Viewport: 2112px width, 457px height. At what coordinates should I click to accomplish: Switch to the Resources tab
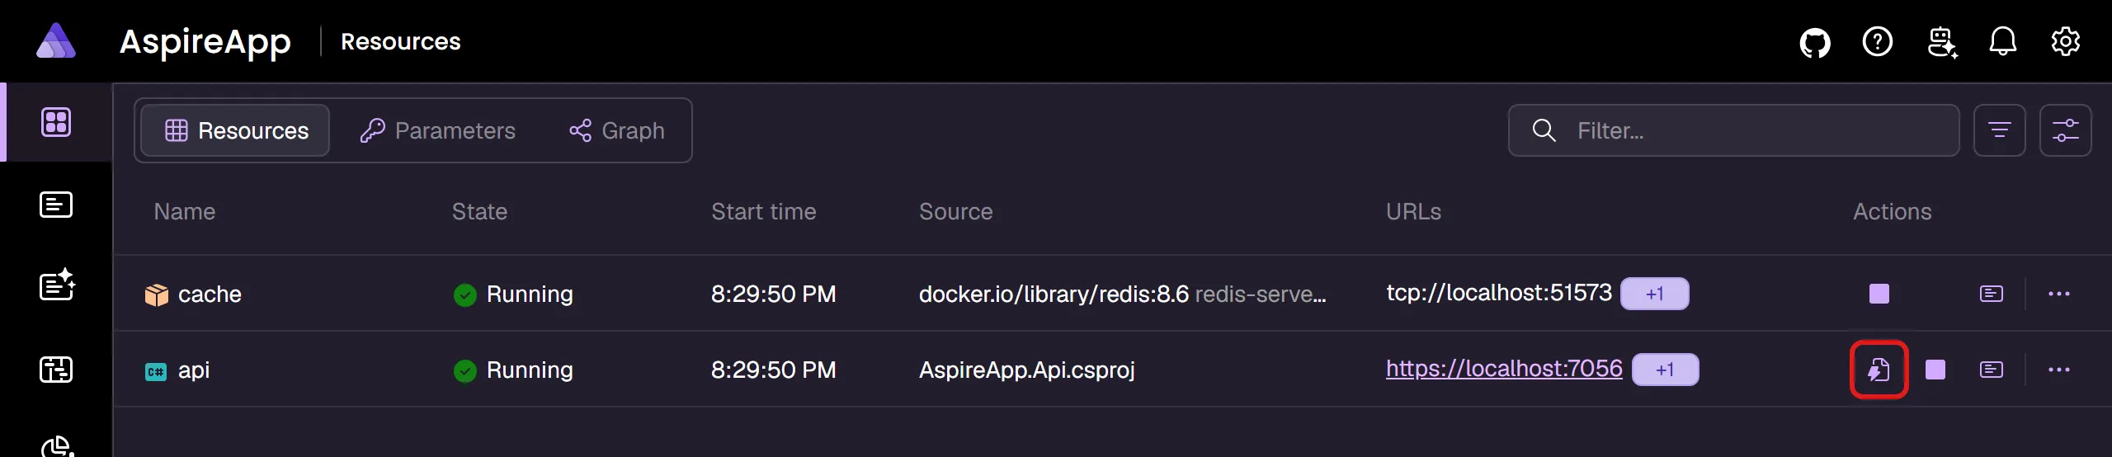point(236,130)
